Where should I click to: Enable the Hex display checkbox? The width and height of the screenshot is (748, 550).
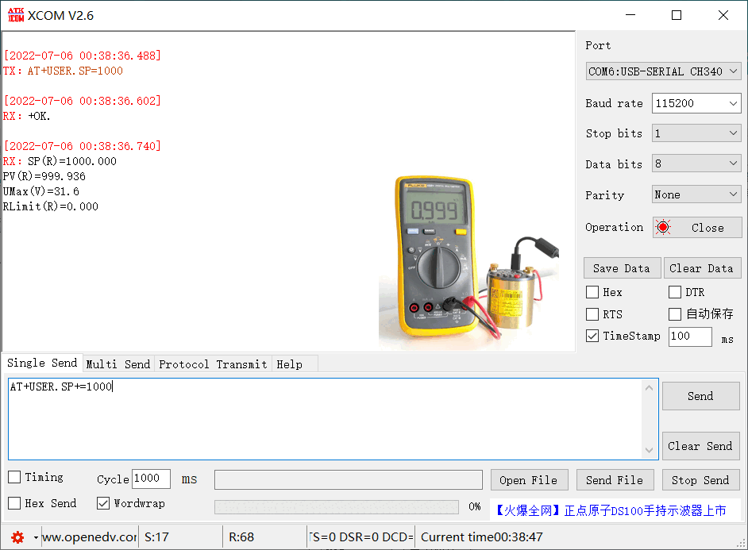(592, 292)
